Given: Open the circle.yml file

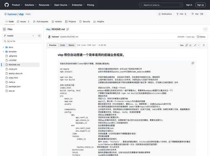Looking at the screenshot, I should 13,69.
